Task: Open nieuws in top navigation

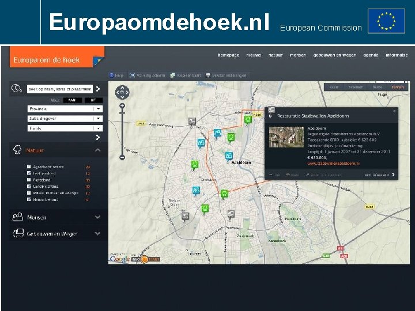Action: click(x=254, y=55)
